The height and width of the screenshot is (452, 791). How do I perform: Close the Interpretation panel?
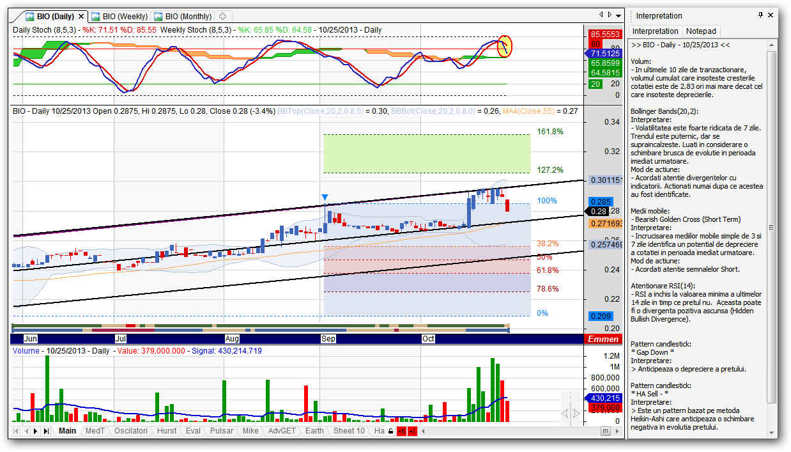pos(771,15)
